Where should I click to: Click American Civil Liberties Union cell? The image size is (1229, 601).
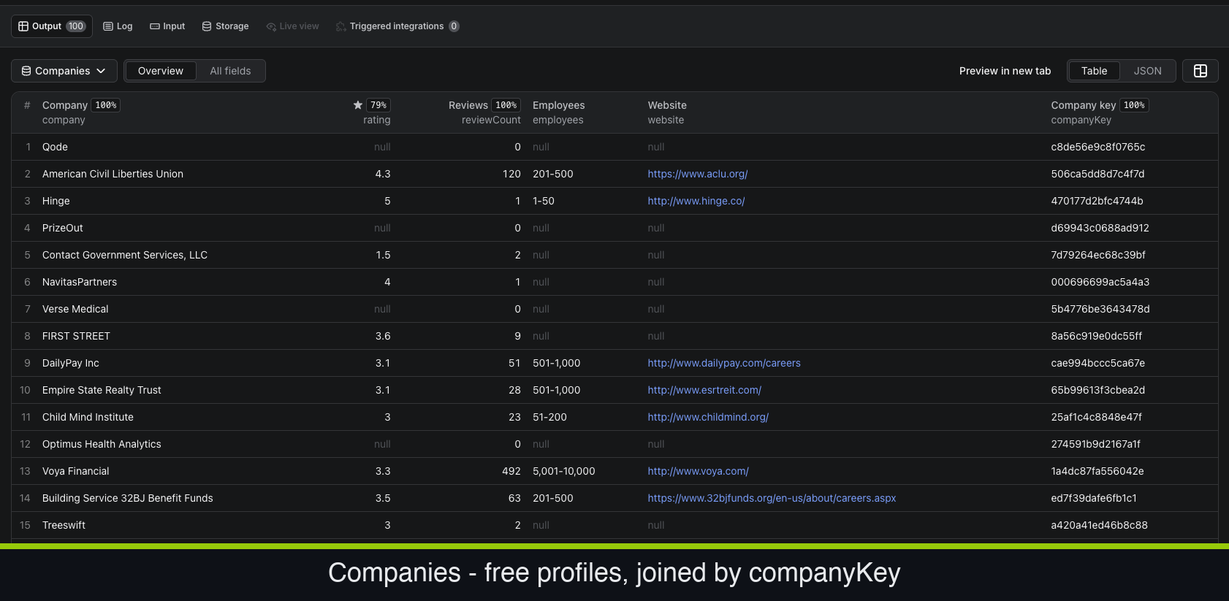(x=113, y=174)
